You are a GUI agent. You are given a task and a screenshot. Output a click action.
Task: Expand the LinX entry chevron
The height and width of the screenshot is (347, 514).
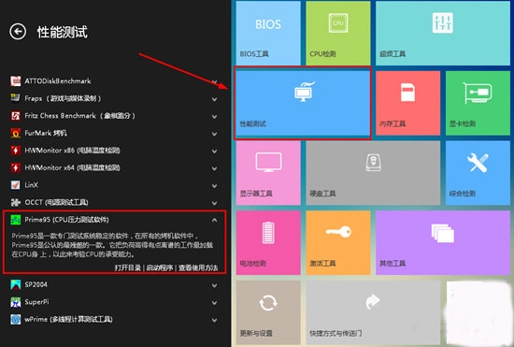(214, 185)
